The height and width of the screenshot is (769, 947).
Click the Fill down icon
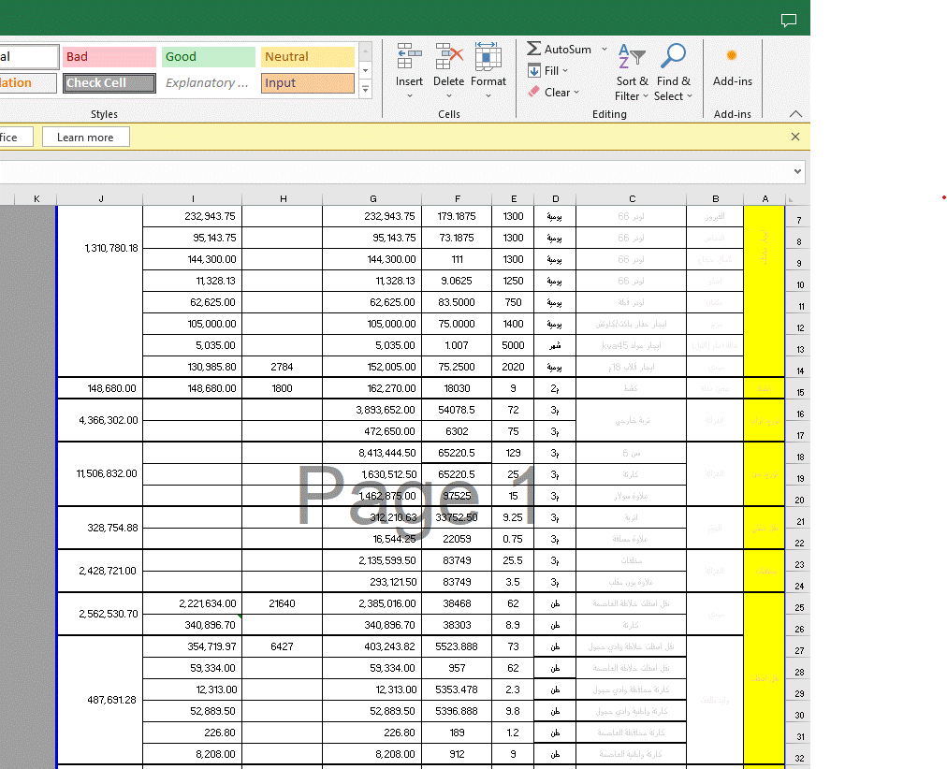coord(534,70)
